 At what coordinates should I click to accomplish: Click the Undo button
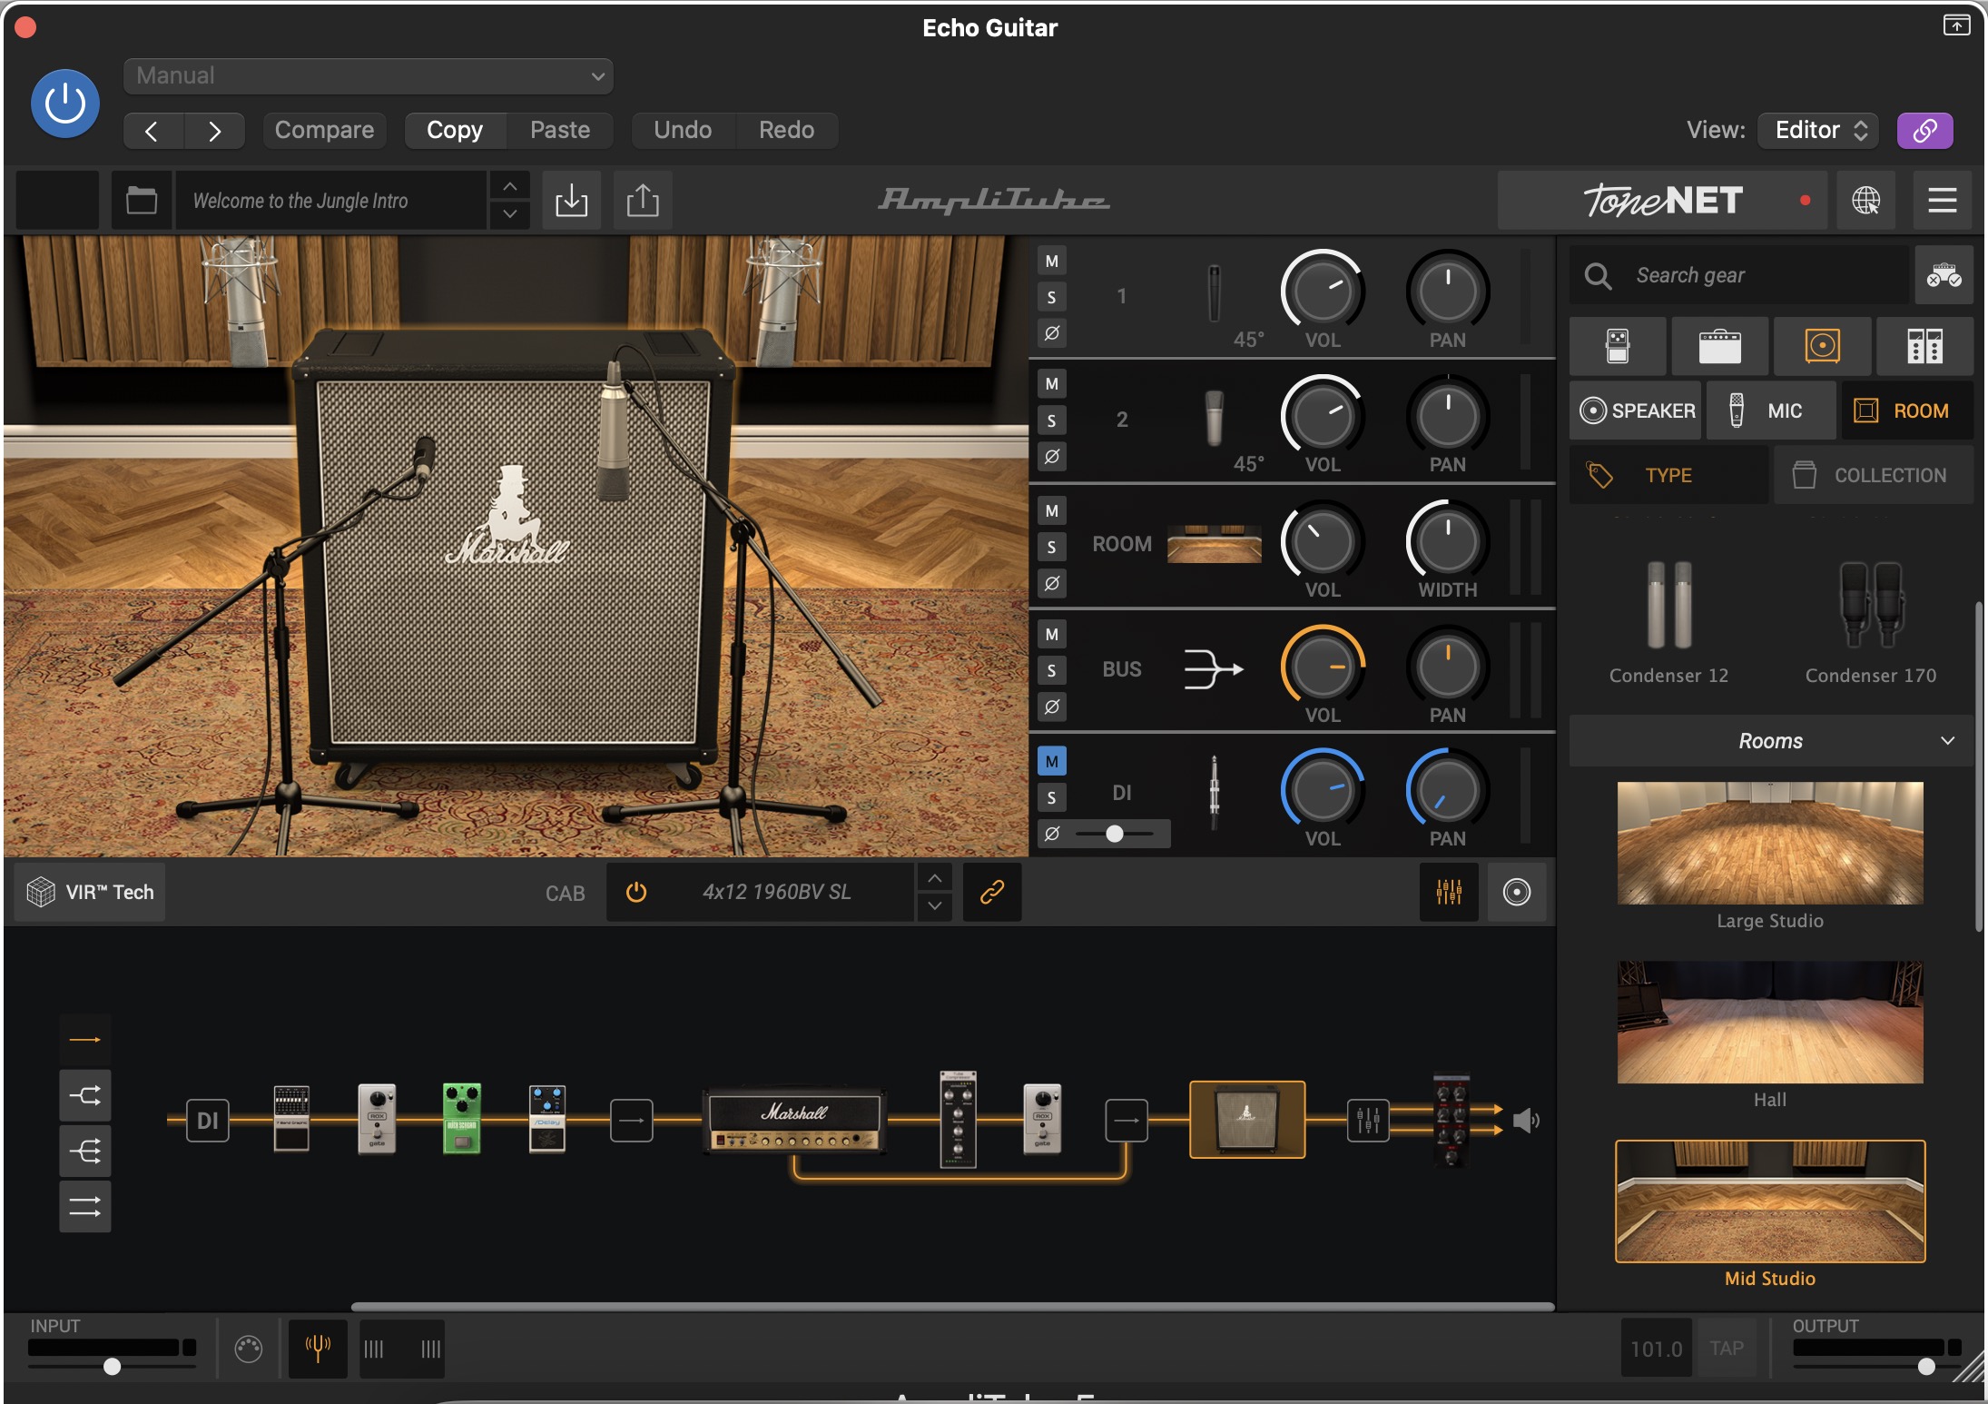683,130
